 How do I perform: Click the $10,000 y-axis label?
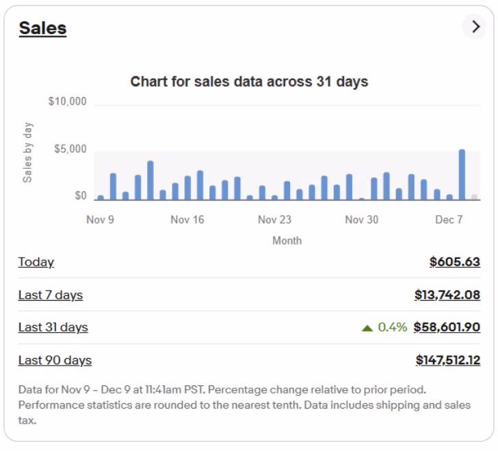point(68,102)
